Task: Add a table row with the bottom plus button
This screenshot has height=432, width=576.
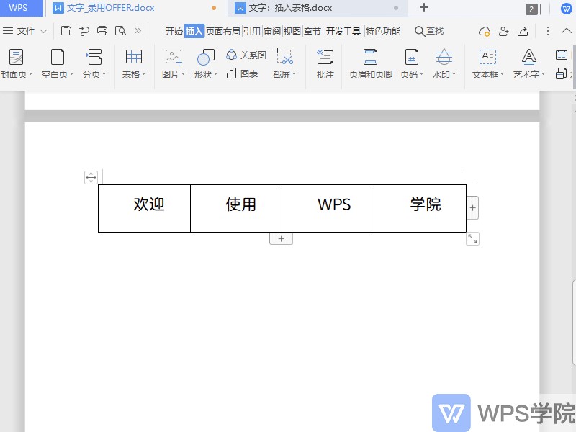Action: 281,238
